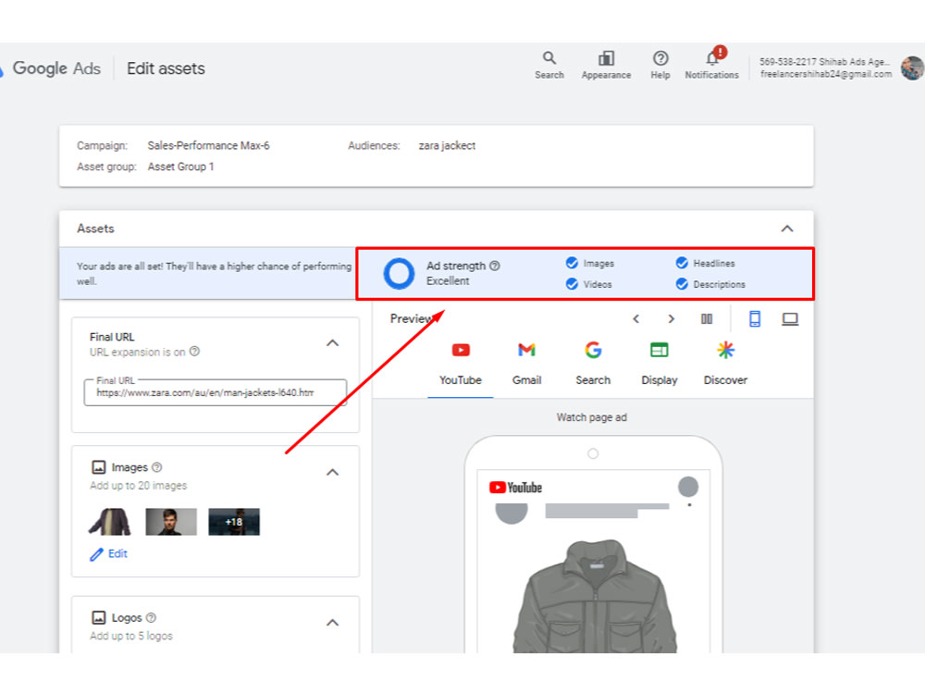
Task: Click the Videos checkmark in Ad strength
Action: point(572,284)
